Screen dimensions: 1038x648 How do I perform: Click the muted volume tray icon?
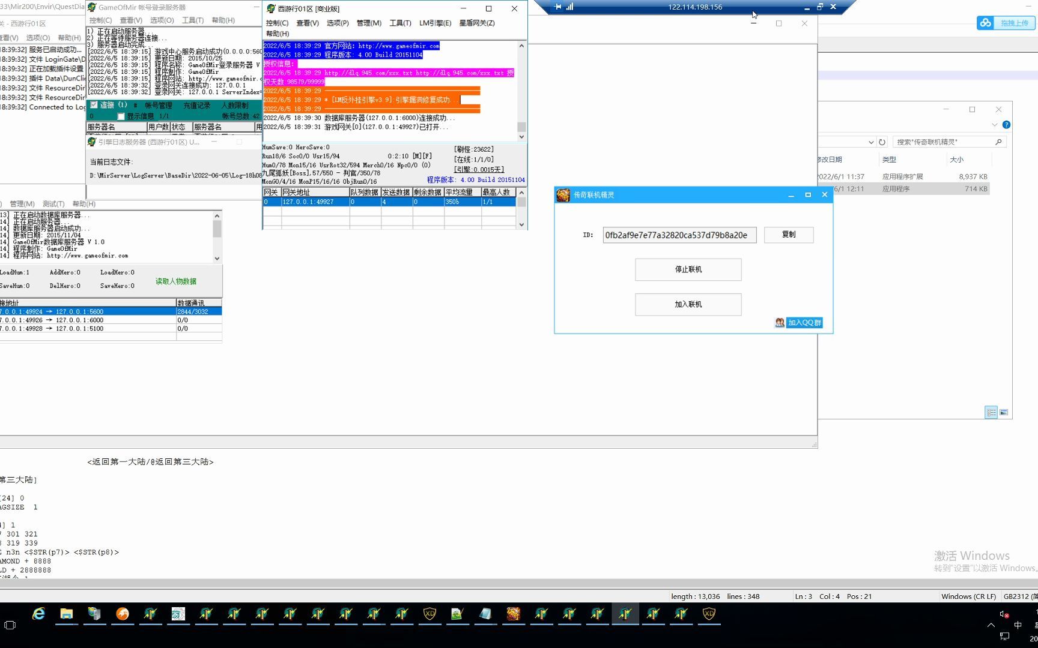pyautogui.click(x=1004, y=614)
